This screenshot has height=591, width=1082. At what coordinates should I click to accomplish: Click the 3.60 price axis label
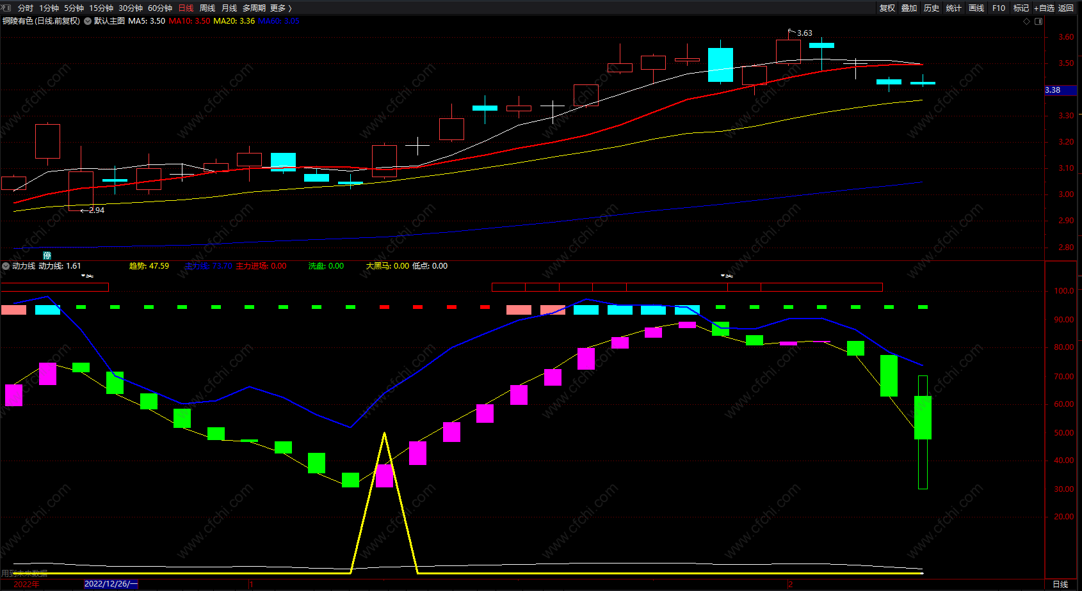[x=1066, y=37]
